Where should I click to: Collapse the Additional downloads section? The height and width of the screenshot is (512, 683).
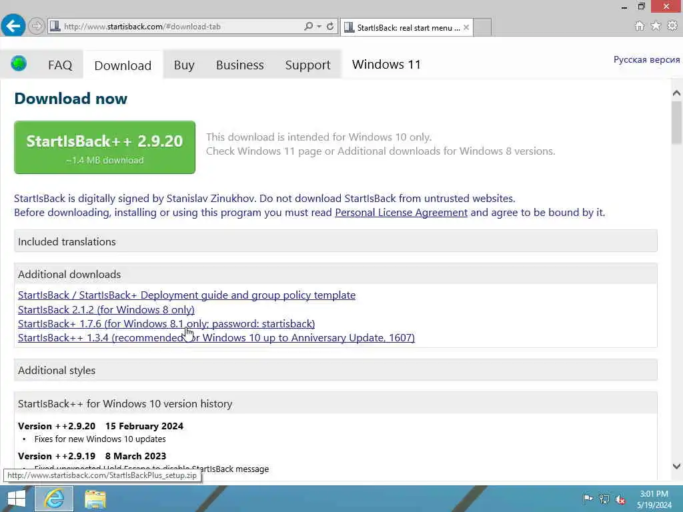click(x=335, y=274)
